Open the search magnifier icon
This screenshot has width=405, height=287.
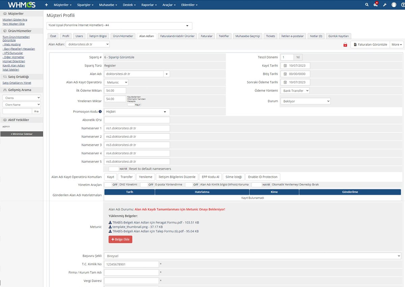pyautogui.click(x=367, y=5)
